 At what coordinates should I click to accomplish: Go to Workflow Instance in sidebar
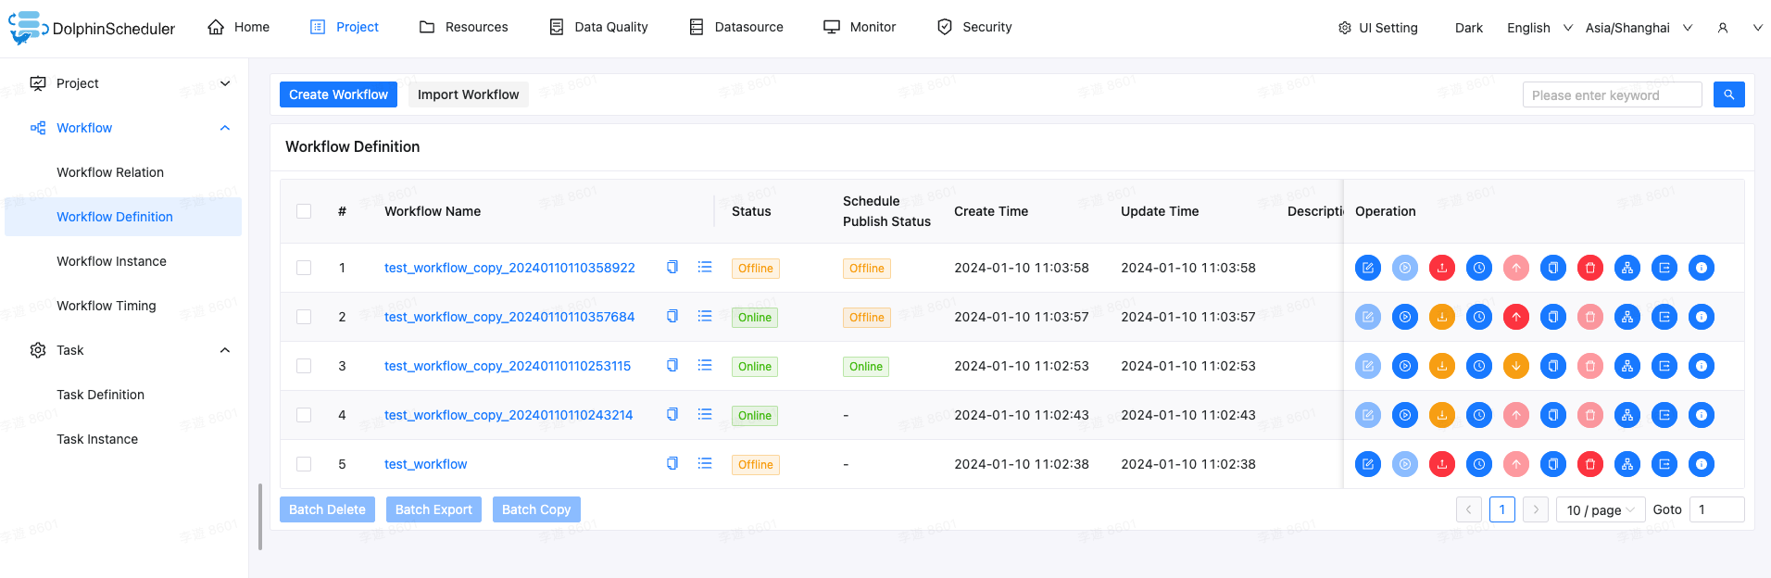pyautogui.click(x=111, y=261)
